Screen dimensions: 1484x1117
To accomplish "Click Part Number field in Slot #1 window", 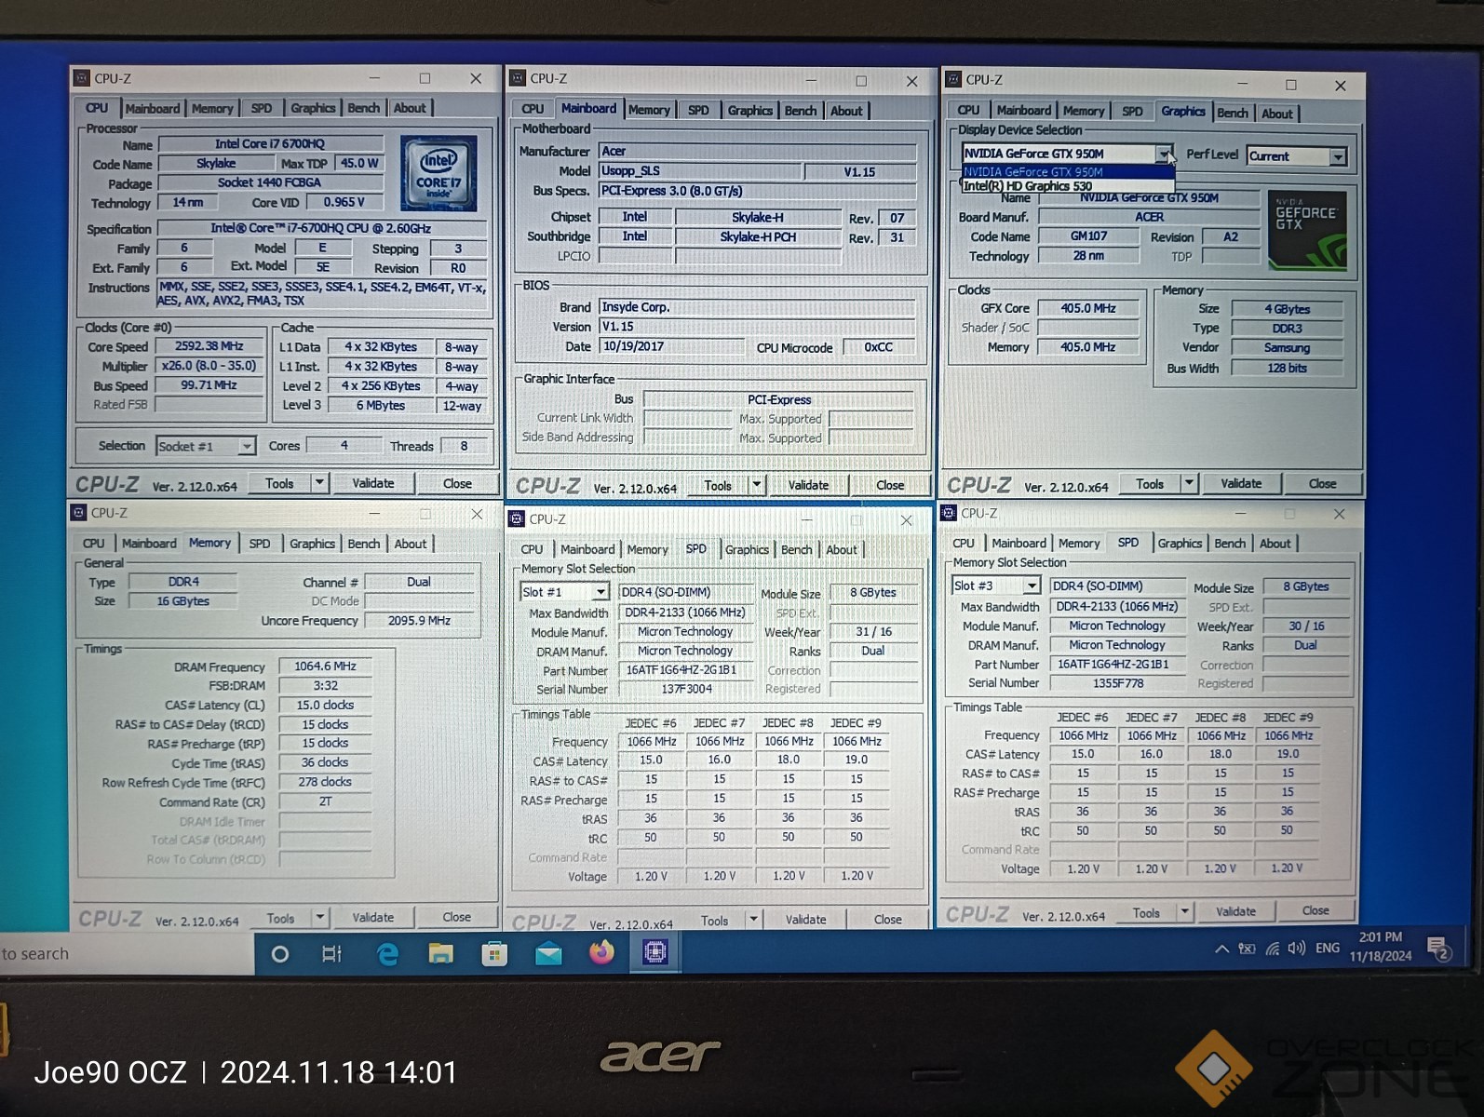I will (685, 670).
